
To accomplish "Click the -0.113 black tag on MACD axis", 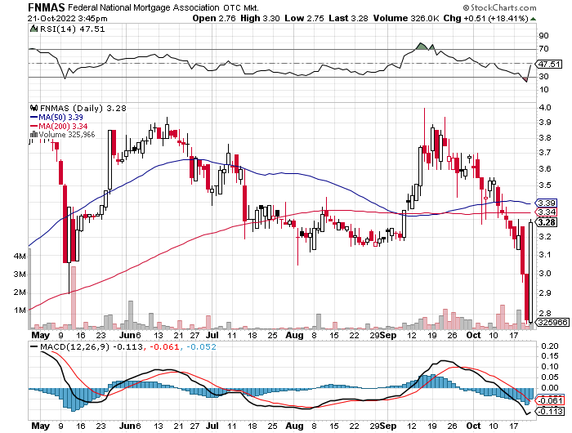I will click(x=551, y=412).
